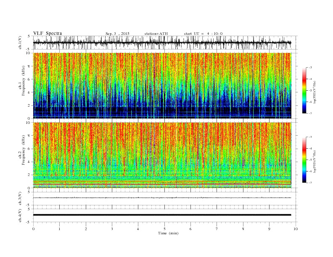This screenshot has width=333, height=257.
Task: Select the "Time (min)" axis title
Action: [x=168, y=233]
